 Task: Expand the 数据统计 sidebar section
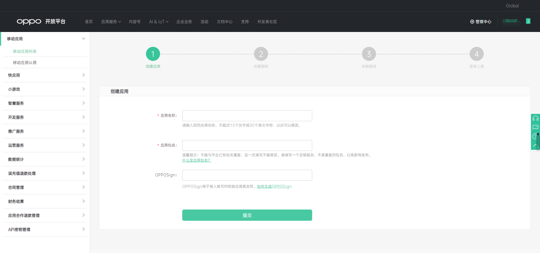45,159
